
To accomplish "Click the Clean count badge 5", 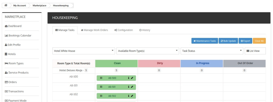I will 117,70.
